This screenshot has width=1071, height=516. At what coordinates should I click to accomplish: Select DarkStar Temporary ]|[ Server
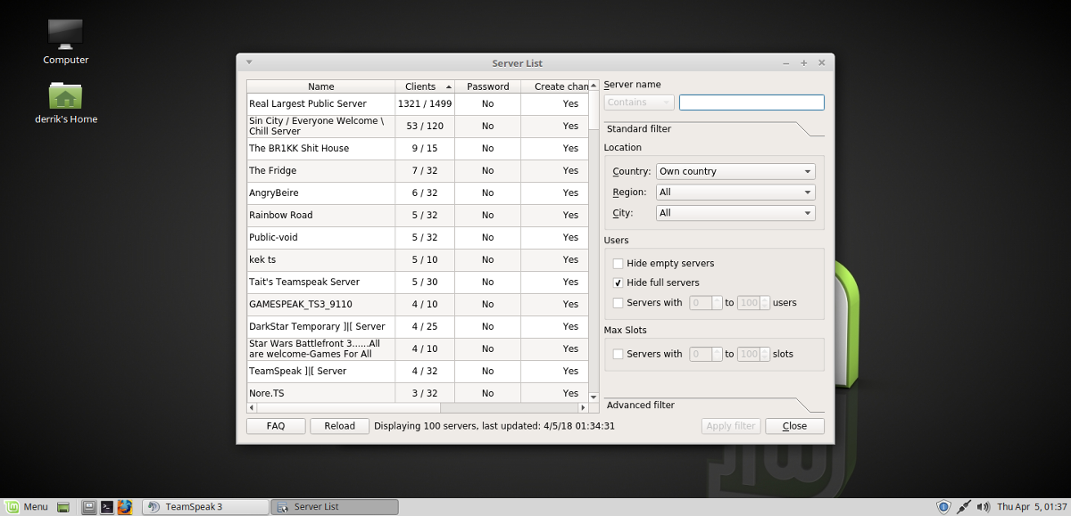pos(418,327)
